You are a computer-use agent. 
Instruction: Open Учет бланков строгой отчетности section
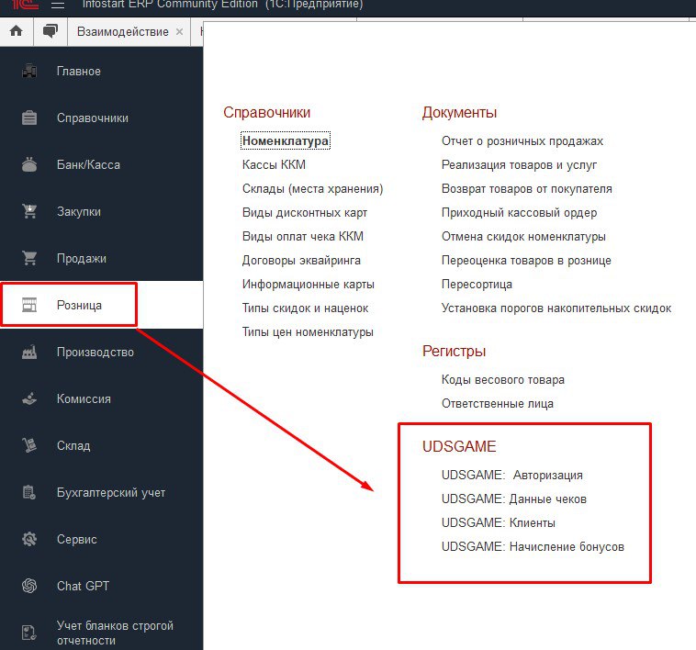pyautogui.click(x=115, y=633)
